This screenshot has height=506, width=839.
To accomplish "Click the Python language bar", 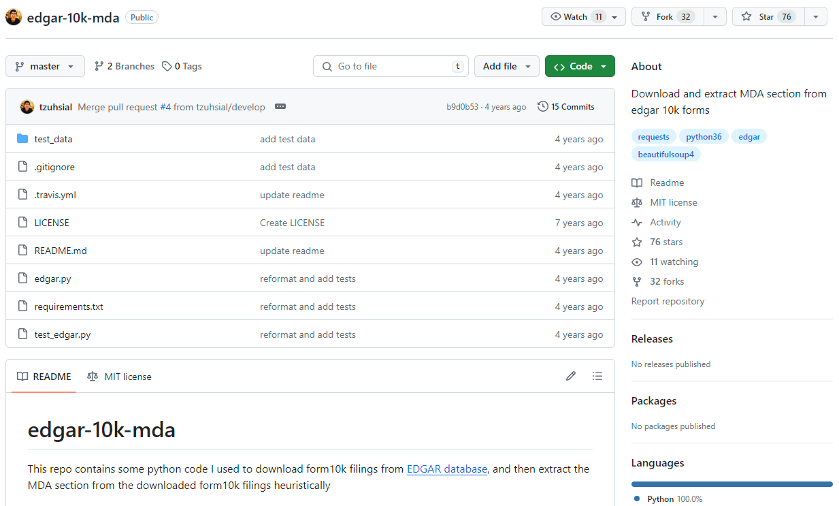I will click(x=731, y=484).
